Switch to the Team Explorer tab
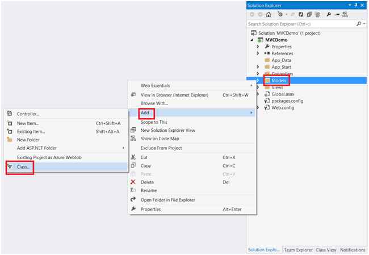Image resolution: width=369 pixels, height=255 pixels. tap(298, 250)
